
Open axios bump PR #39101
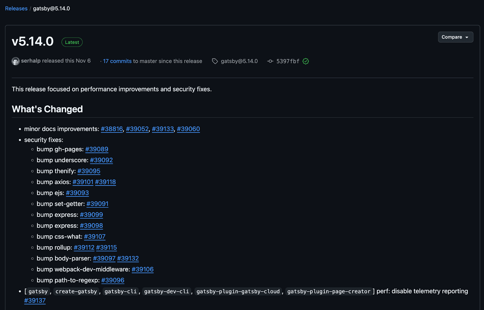(83, 182)
